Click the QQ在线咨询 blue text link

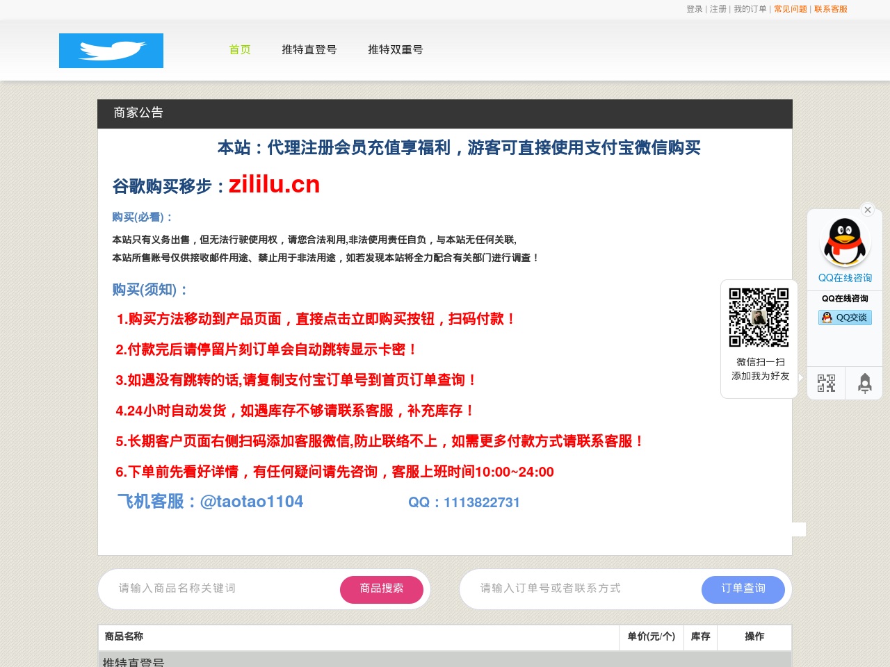pyautogui.click(x=845, y=278)
